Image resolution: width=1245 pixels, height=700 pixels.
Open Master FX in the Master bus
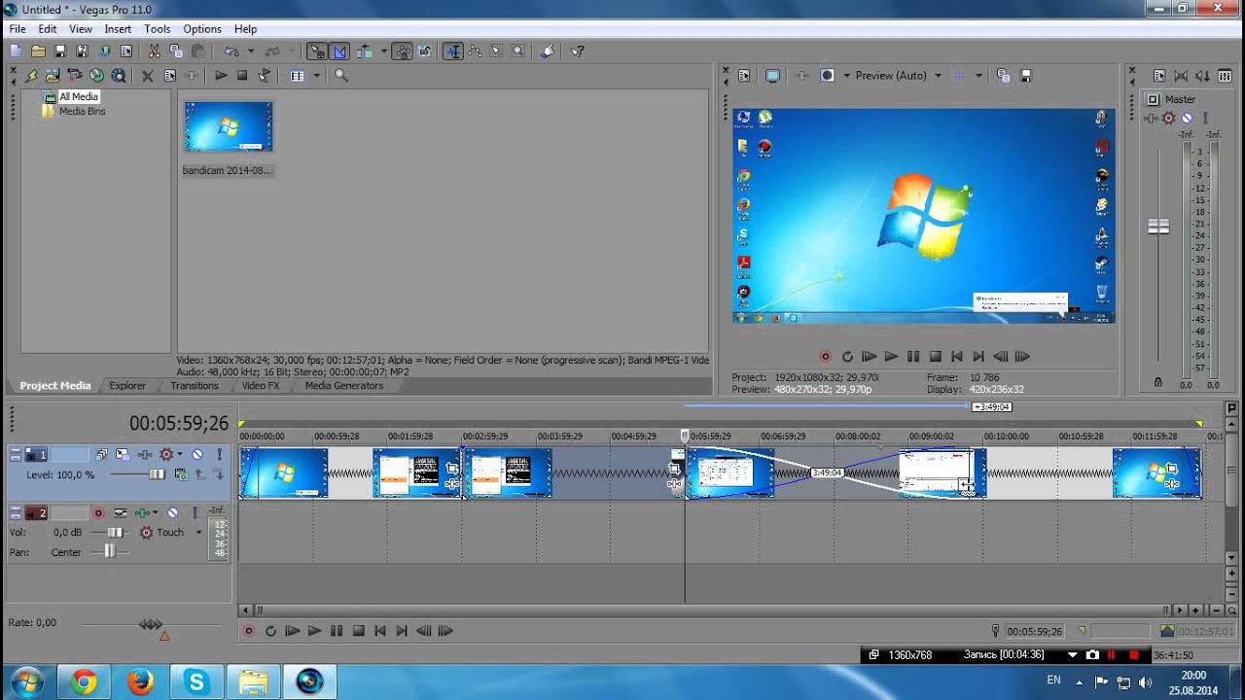(1152, 118)
